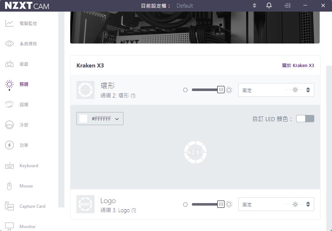
Task: Set 環形 brightness to minimum circle icon
Action: pos(185,90)
